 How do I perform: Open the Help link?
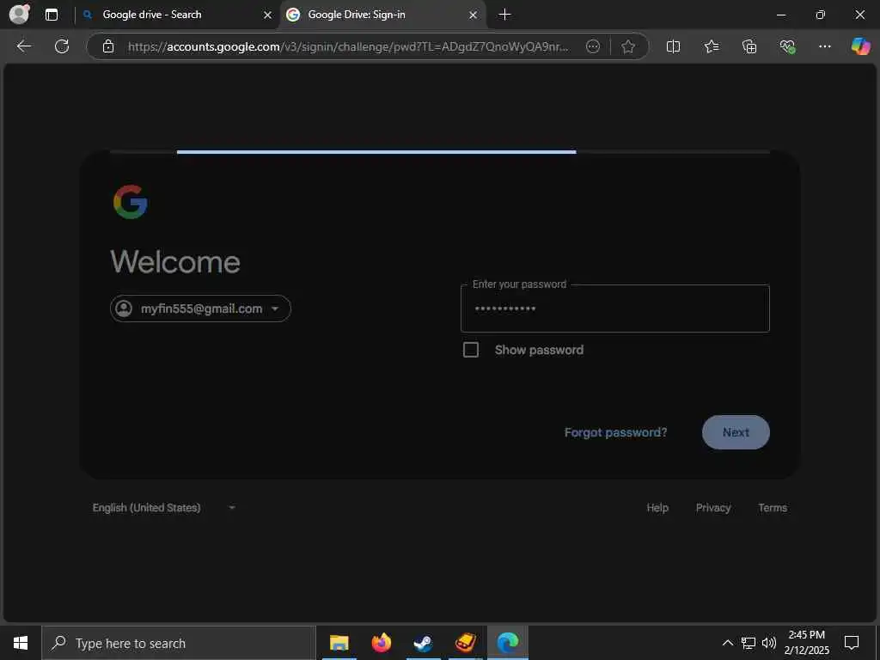(657, 507)
